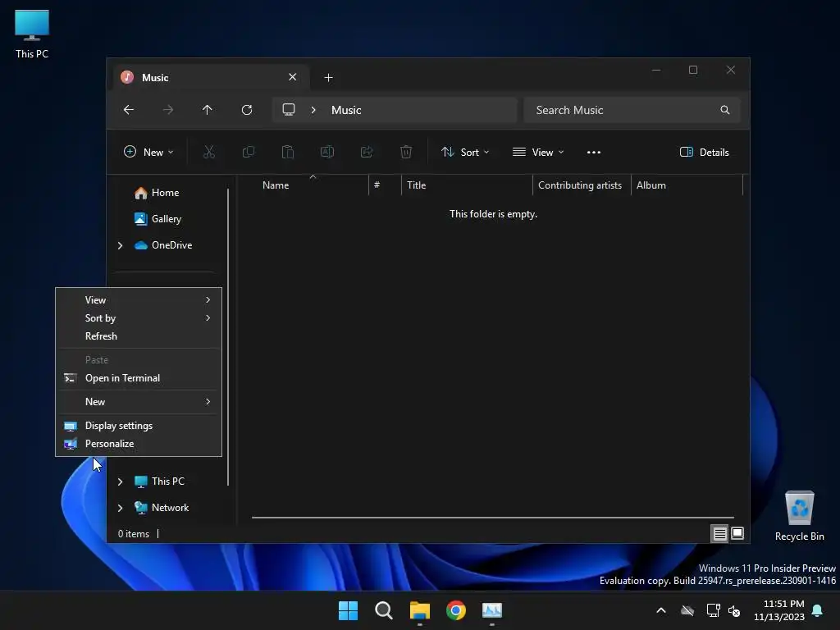The image size is (840, 630).
Task: Refresh the Music folder with the toolbar icon
Action: pos(247,110)
